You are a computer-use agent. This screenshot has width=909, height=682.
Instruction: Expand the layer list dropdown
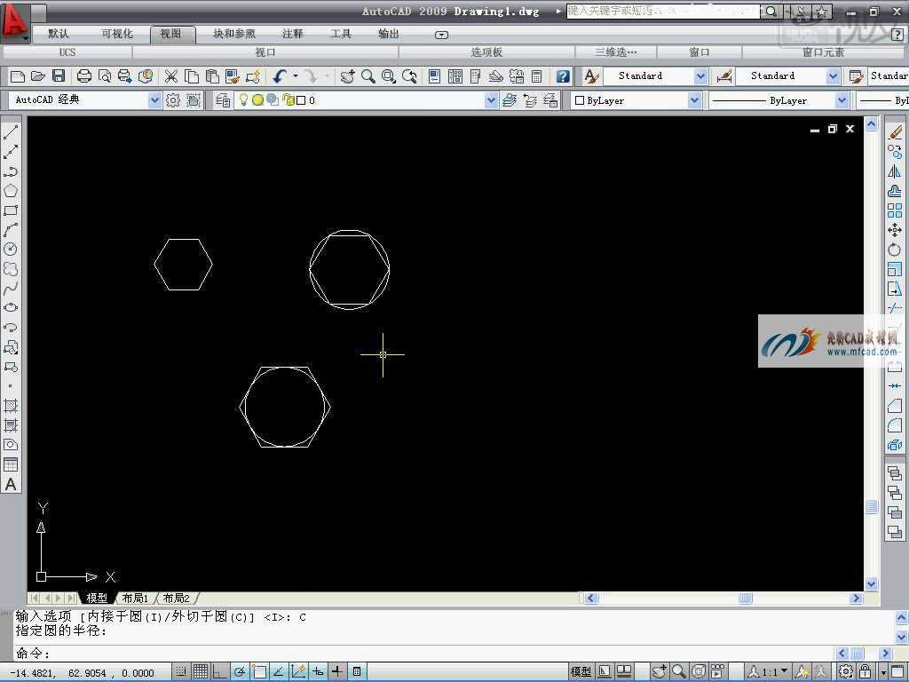[491, 100]
